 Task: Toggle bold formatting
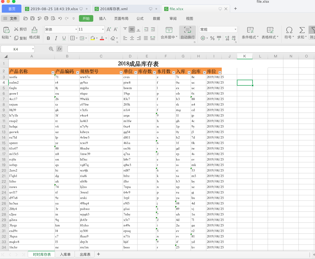point(48,38)
